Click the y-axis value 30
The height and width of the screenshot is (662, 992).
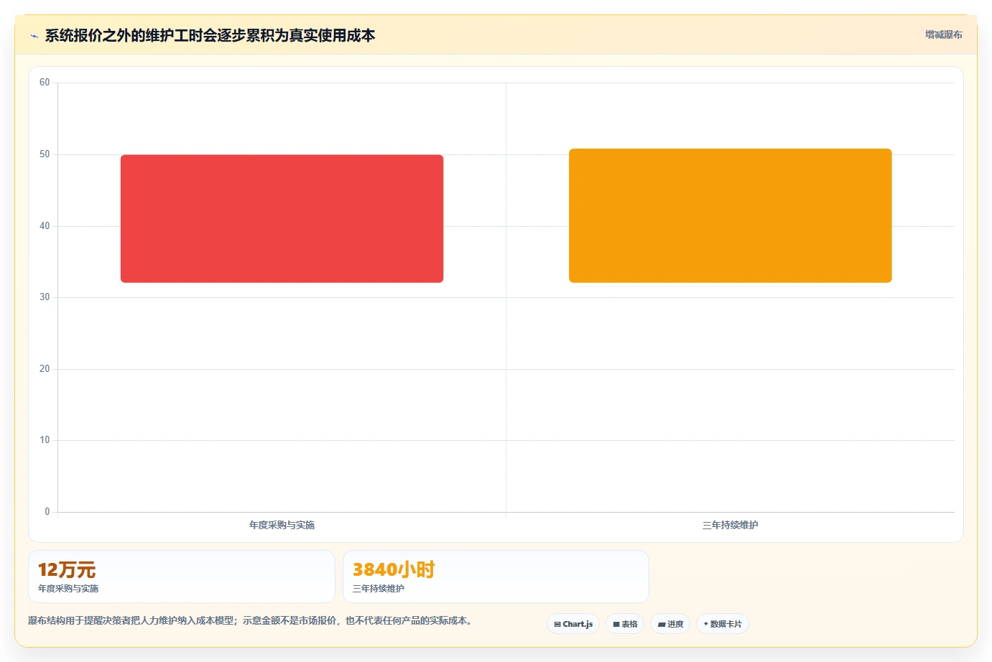45,297
